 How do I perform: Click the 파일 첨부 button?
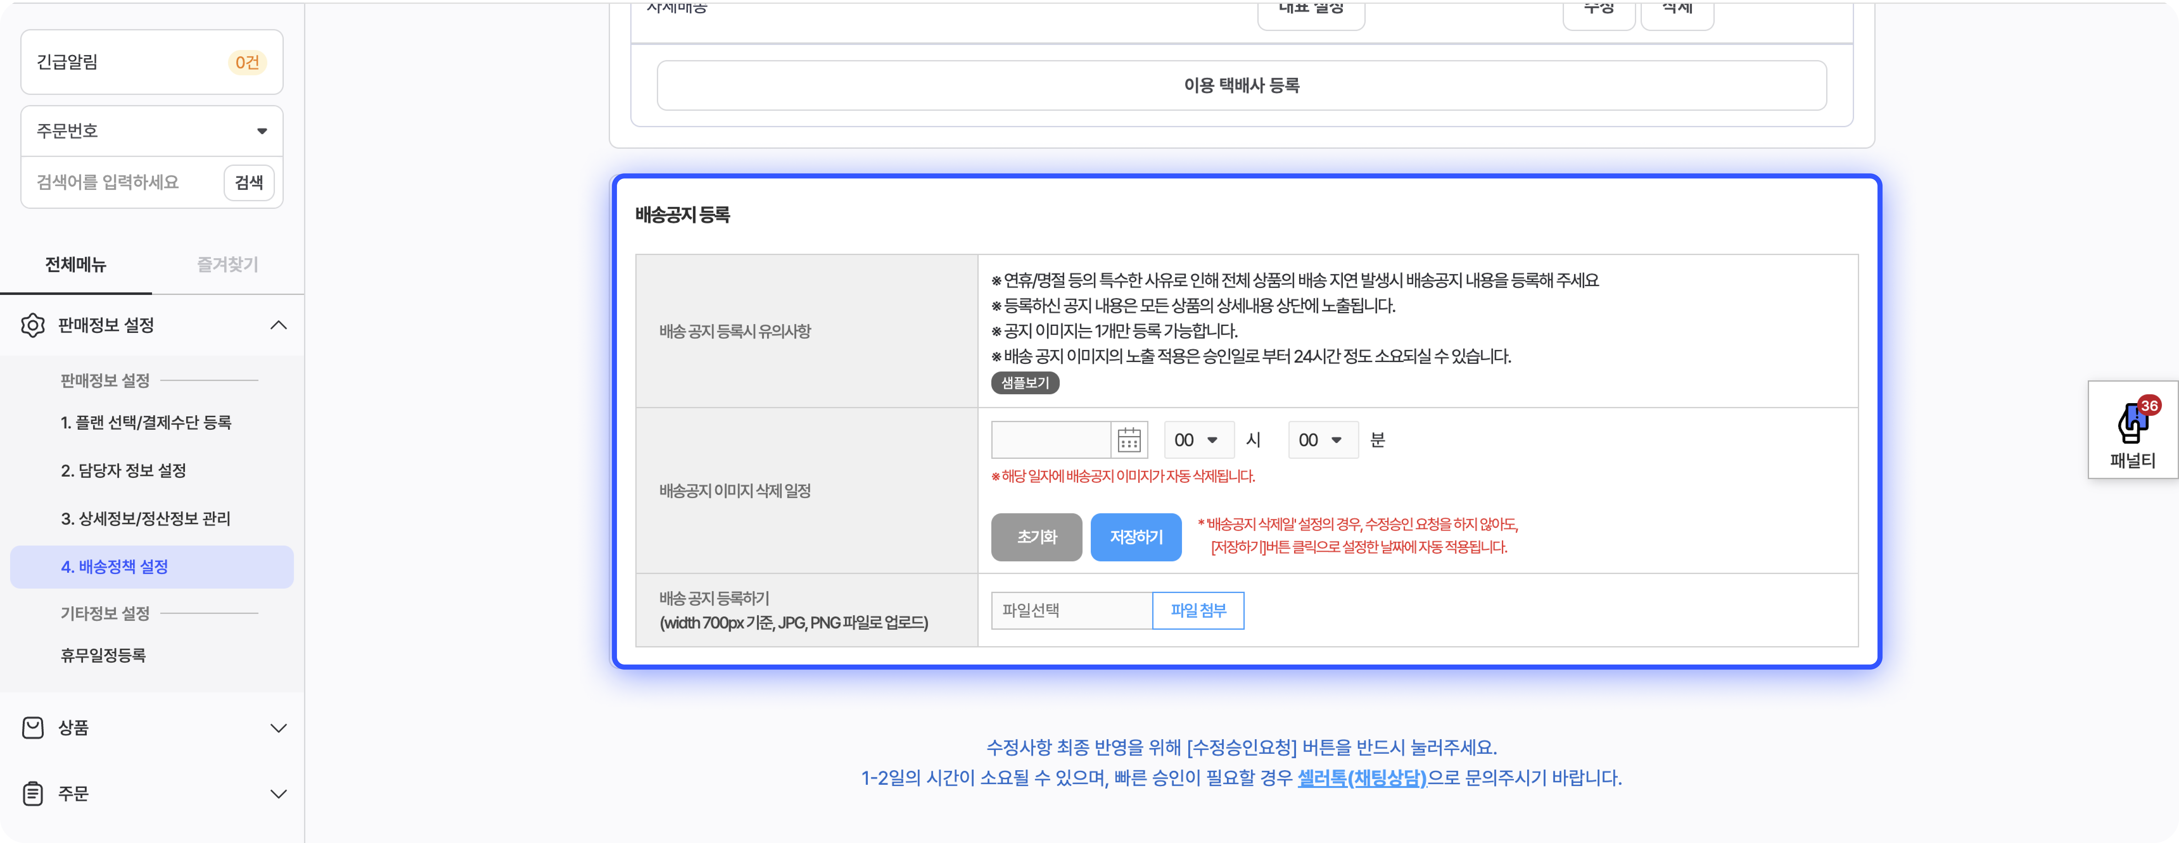click(x=1198, y=610)
